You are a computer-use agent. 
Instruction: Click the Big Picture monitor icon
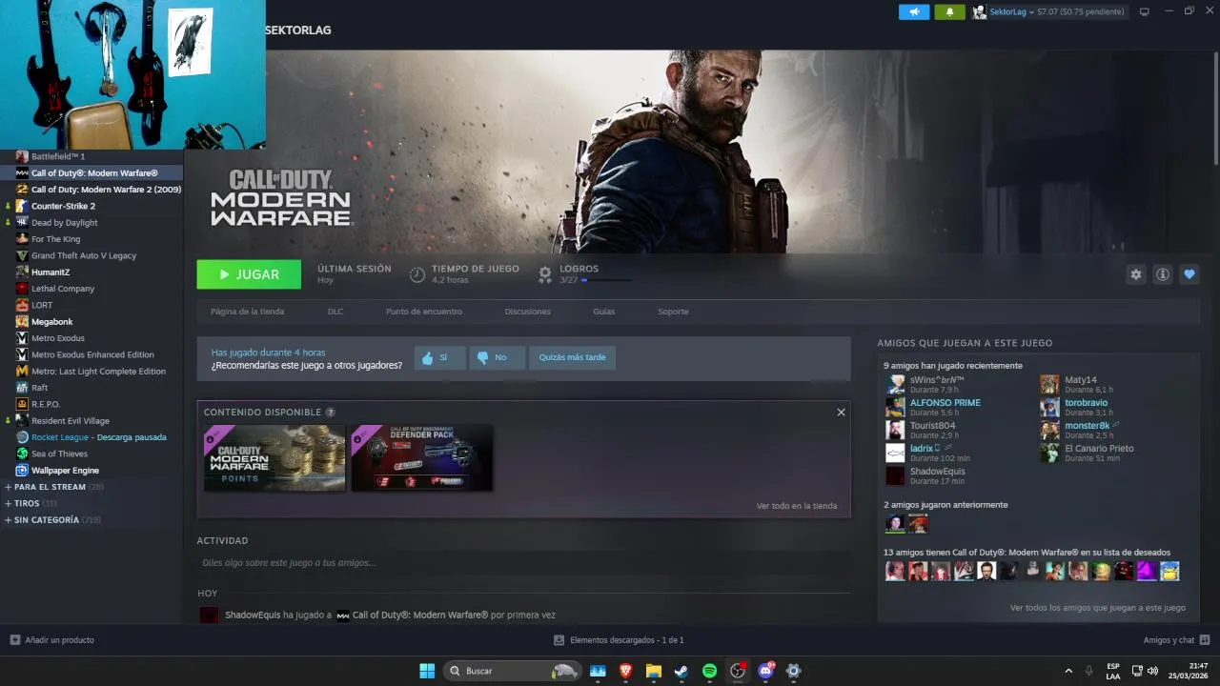coord(1145,11)
